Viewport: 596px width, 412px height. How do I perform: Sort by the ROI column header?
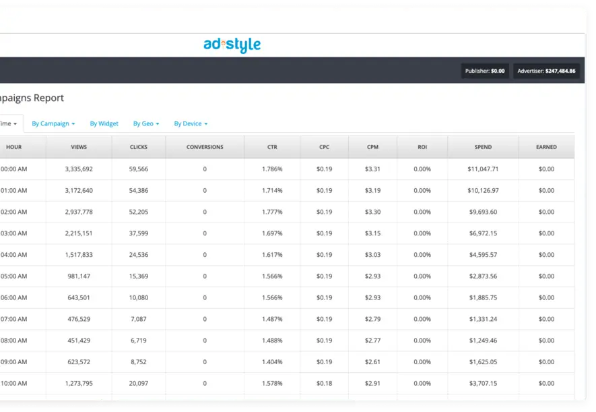pyautogui.click(x=422, y=147)
